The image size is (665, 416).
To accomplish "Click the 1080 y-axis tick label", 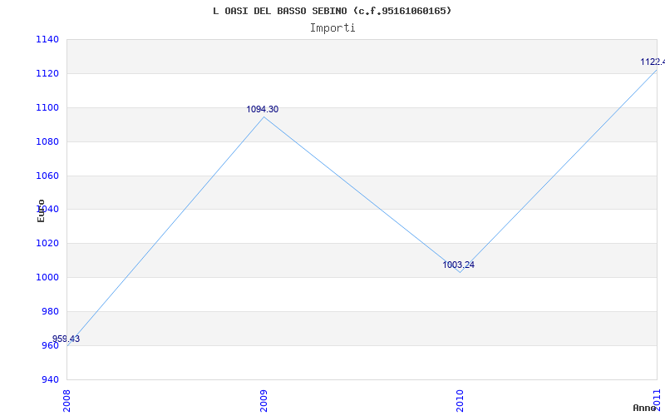I will (47, 141).
